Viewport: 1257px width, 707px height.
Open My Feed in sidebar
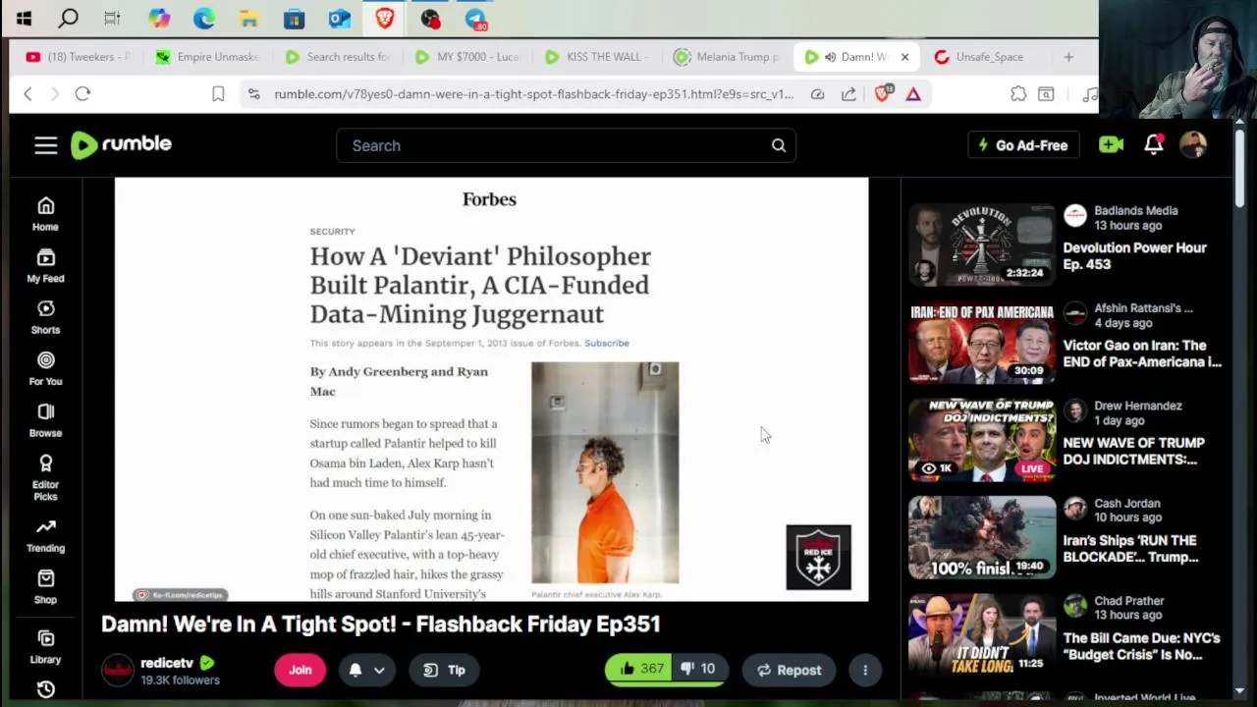tap(45, 265)
